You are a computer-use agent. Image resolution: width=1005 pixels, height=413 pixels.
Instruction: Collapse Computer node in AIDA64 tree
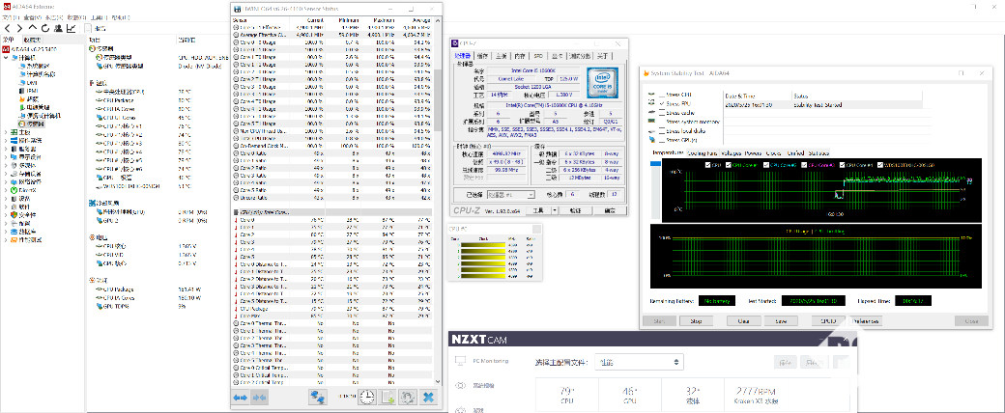(x=6, y=57)
